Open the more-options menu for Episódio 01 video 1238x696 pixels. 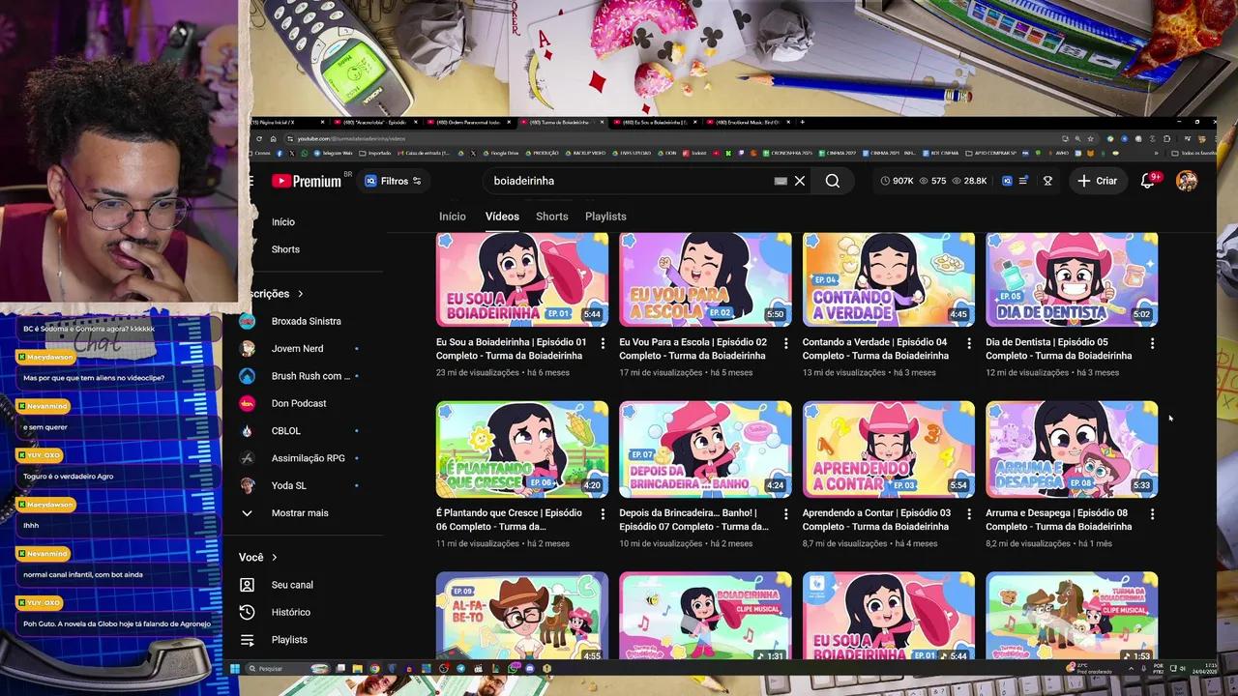pyautogui.click(x=603, y=343)
